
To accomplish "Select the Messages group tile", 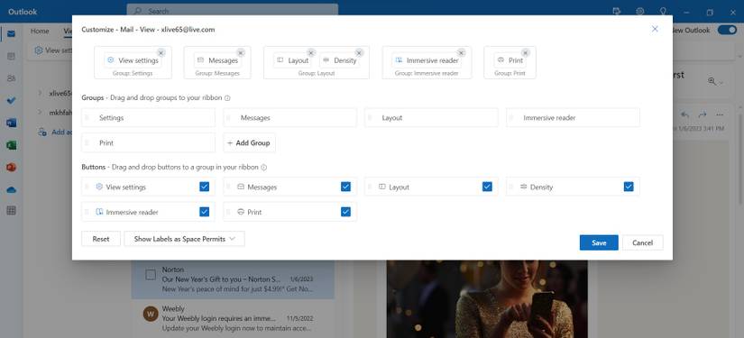I will (x=289, y=117).
